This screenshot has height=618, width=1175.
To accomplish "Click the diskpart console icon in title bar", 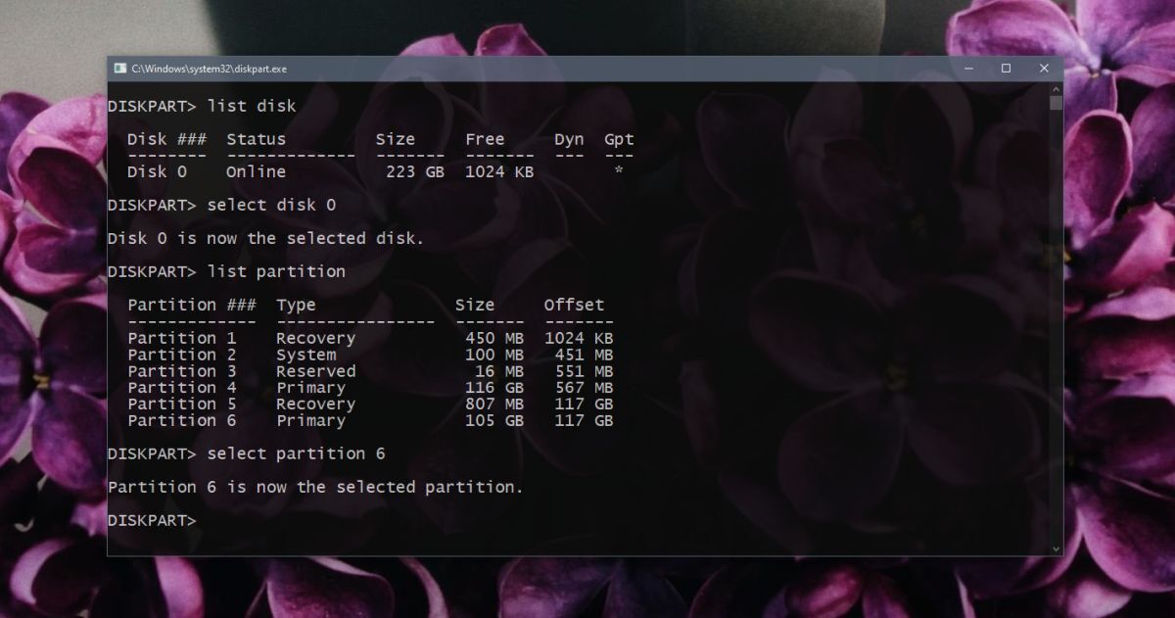I will point(119,69).
